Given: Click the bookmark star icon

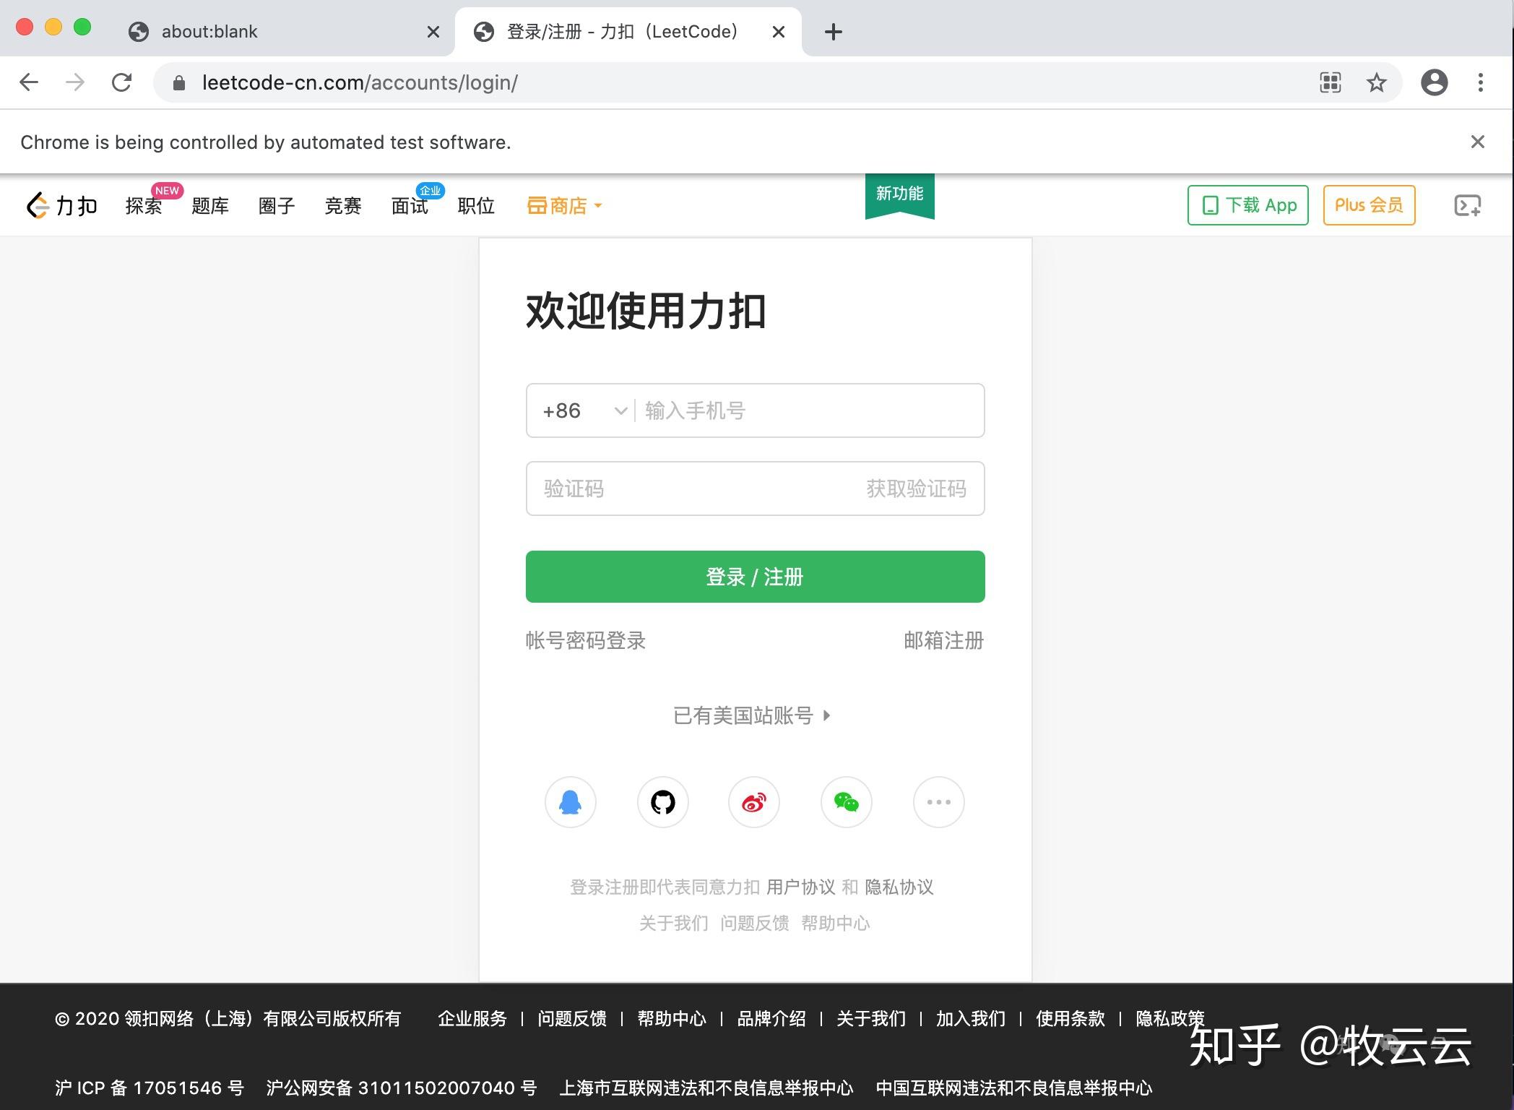Looking at the screenshot, I should click(x=1376, y=82).
